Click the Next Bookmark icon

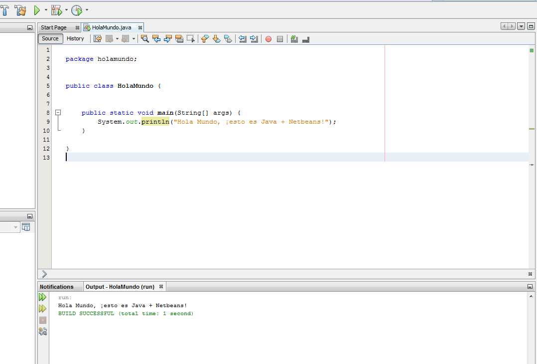pos(217,38)
